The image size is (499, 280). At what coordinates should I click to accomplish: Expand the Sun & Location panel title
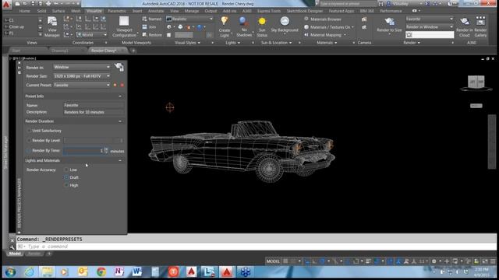click(276, 43)
